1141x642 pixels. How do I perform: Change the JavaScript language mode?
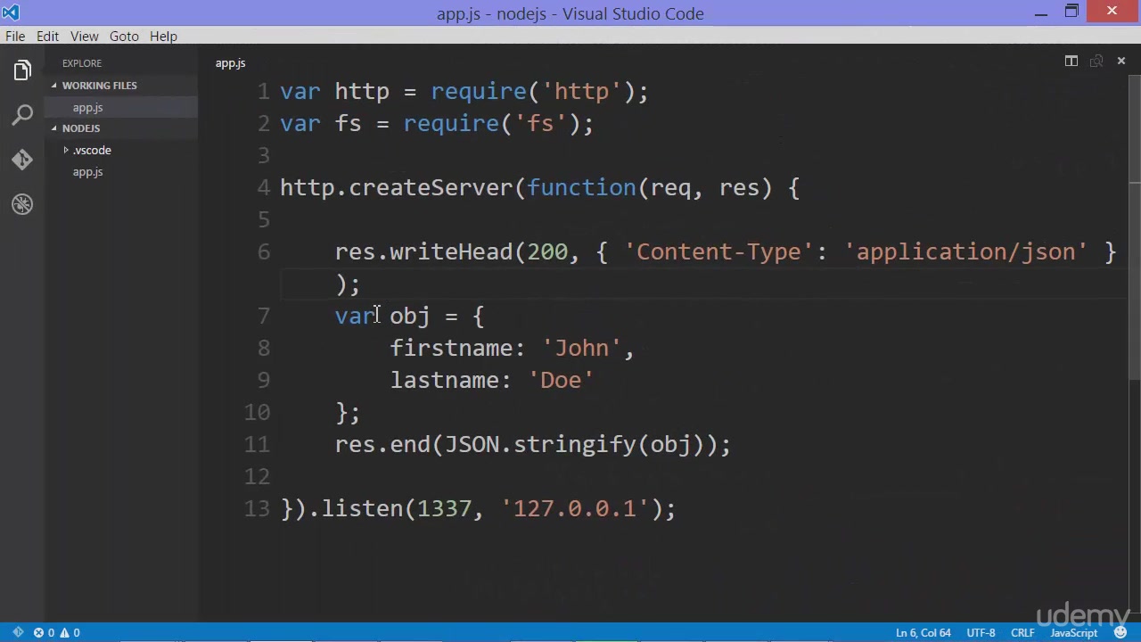click(1073, 632)
